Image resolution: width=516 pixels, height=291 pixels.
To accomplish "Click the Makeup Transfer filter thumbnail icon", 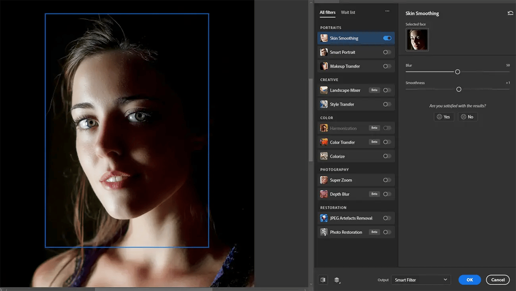I will 324,66.
